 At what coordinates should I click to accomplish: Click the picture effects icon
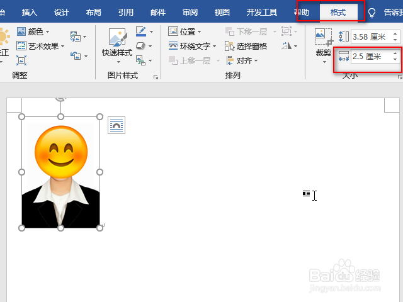pyautogui.click(x=140, y=46)
